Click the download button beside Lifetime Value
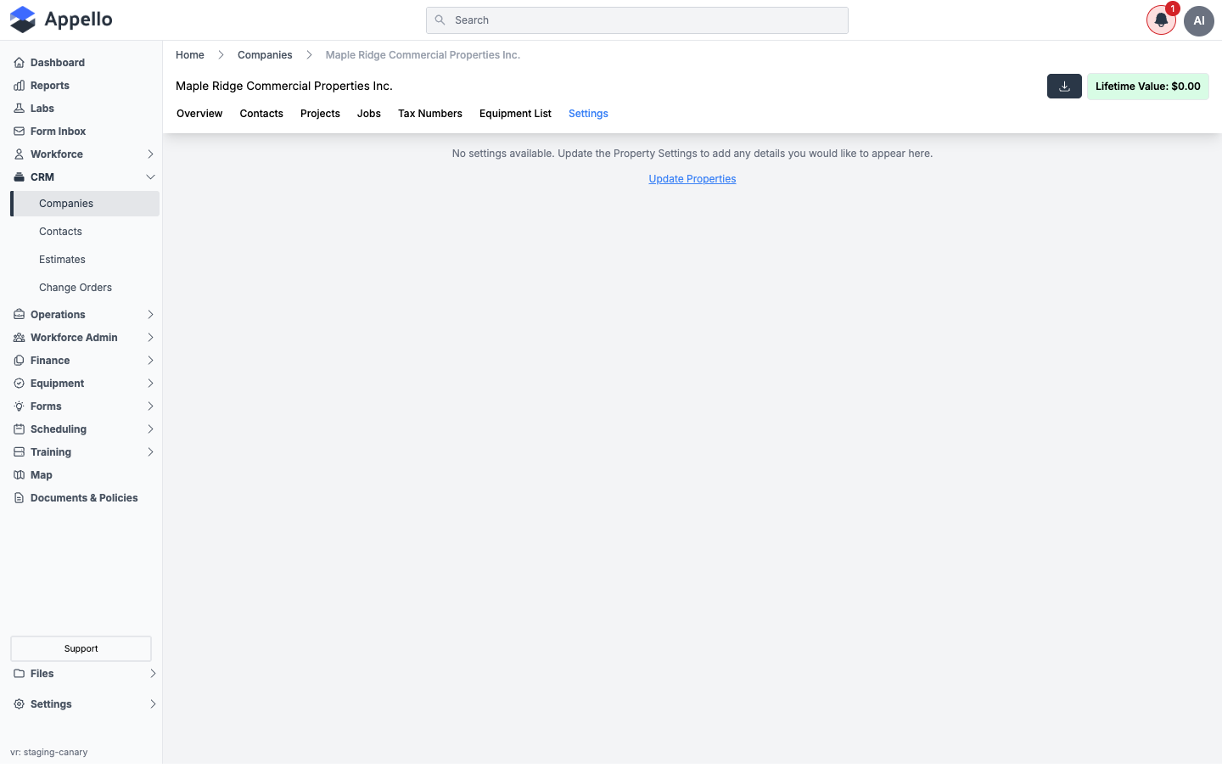 pyautogui.click(x=1064, y=87)
